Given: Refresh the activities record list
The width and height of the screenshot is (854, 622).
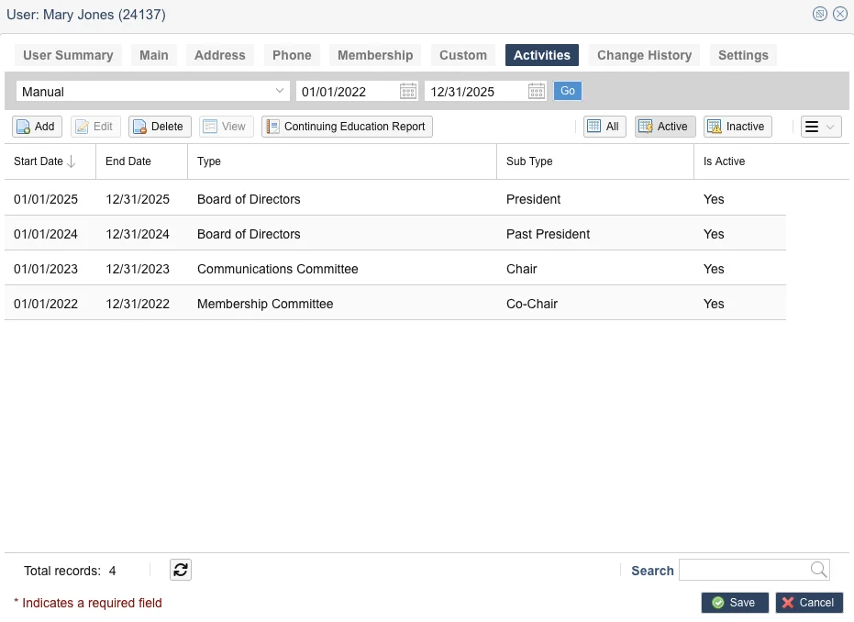Looking at the screenshot, I should 180,570.
